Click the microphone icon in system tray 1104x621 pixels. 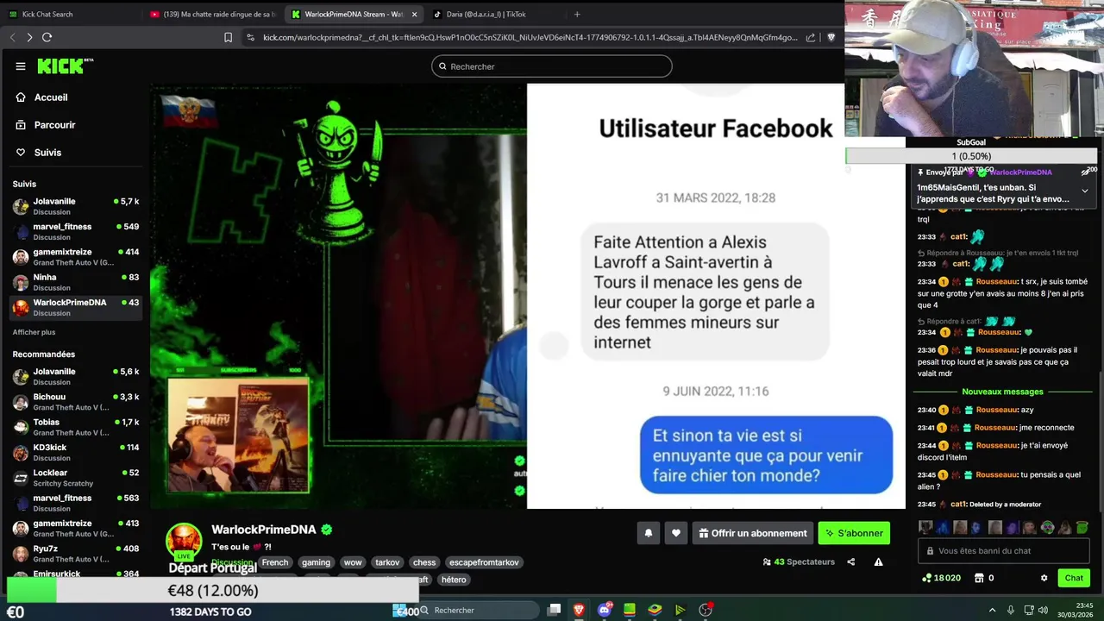coord(1011,610)
